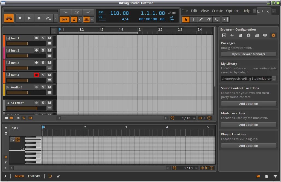Browse My Library path ellipsis button
This screenshot has width=281, height=182.
[x=274, y=79]
